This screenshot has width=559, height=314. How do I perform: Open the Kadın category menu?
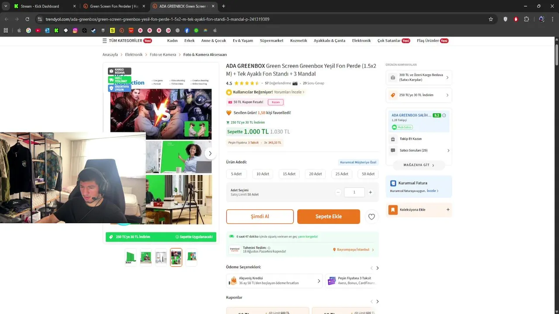click(173, 41)
